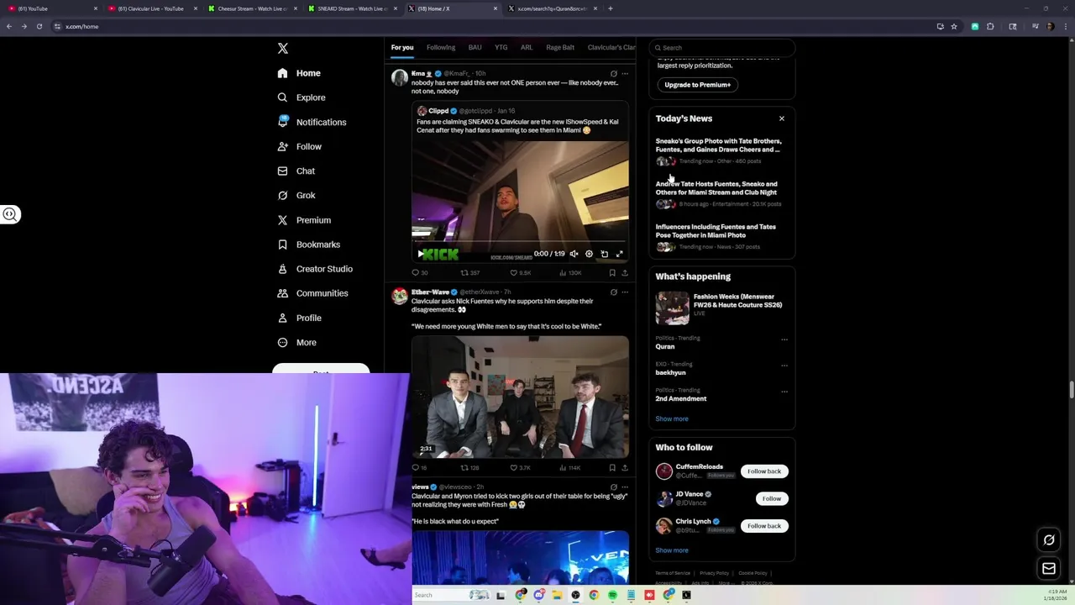View analytics of Kma post showing 130K
Image resolution: width=1075 pixels, height=605 pixels.
click(571, 273)
